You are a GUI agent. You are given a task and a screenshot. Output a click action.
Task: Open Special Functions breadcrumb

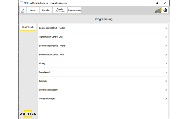[60, 10]
